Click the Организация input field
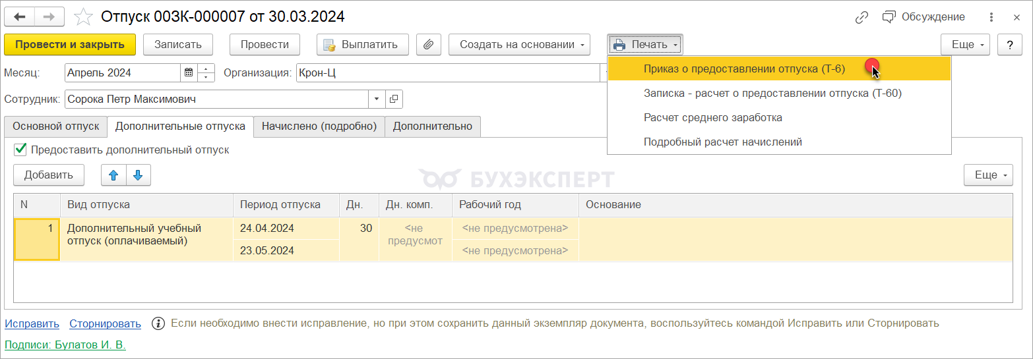The height and width of the screenshot is (359, 1033). [449, 72]
